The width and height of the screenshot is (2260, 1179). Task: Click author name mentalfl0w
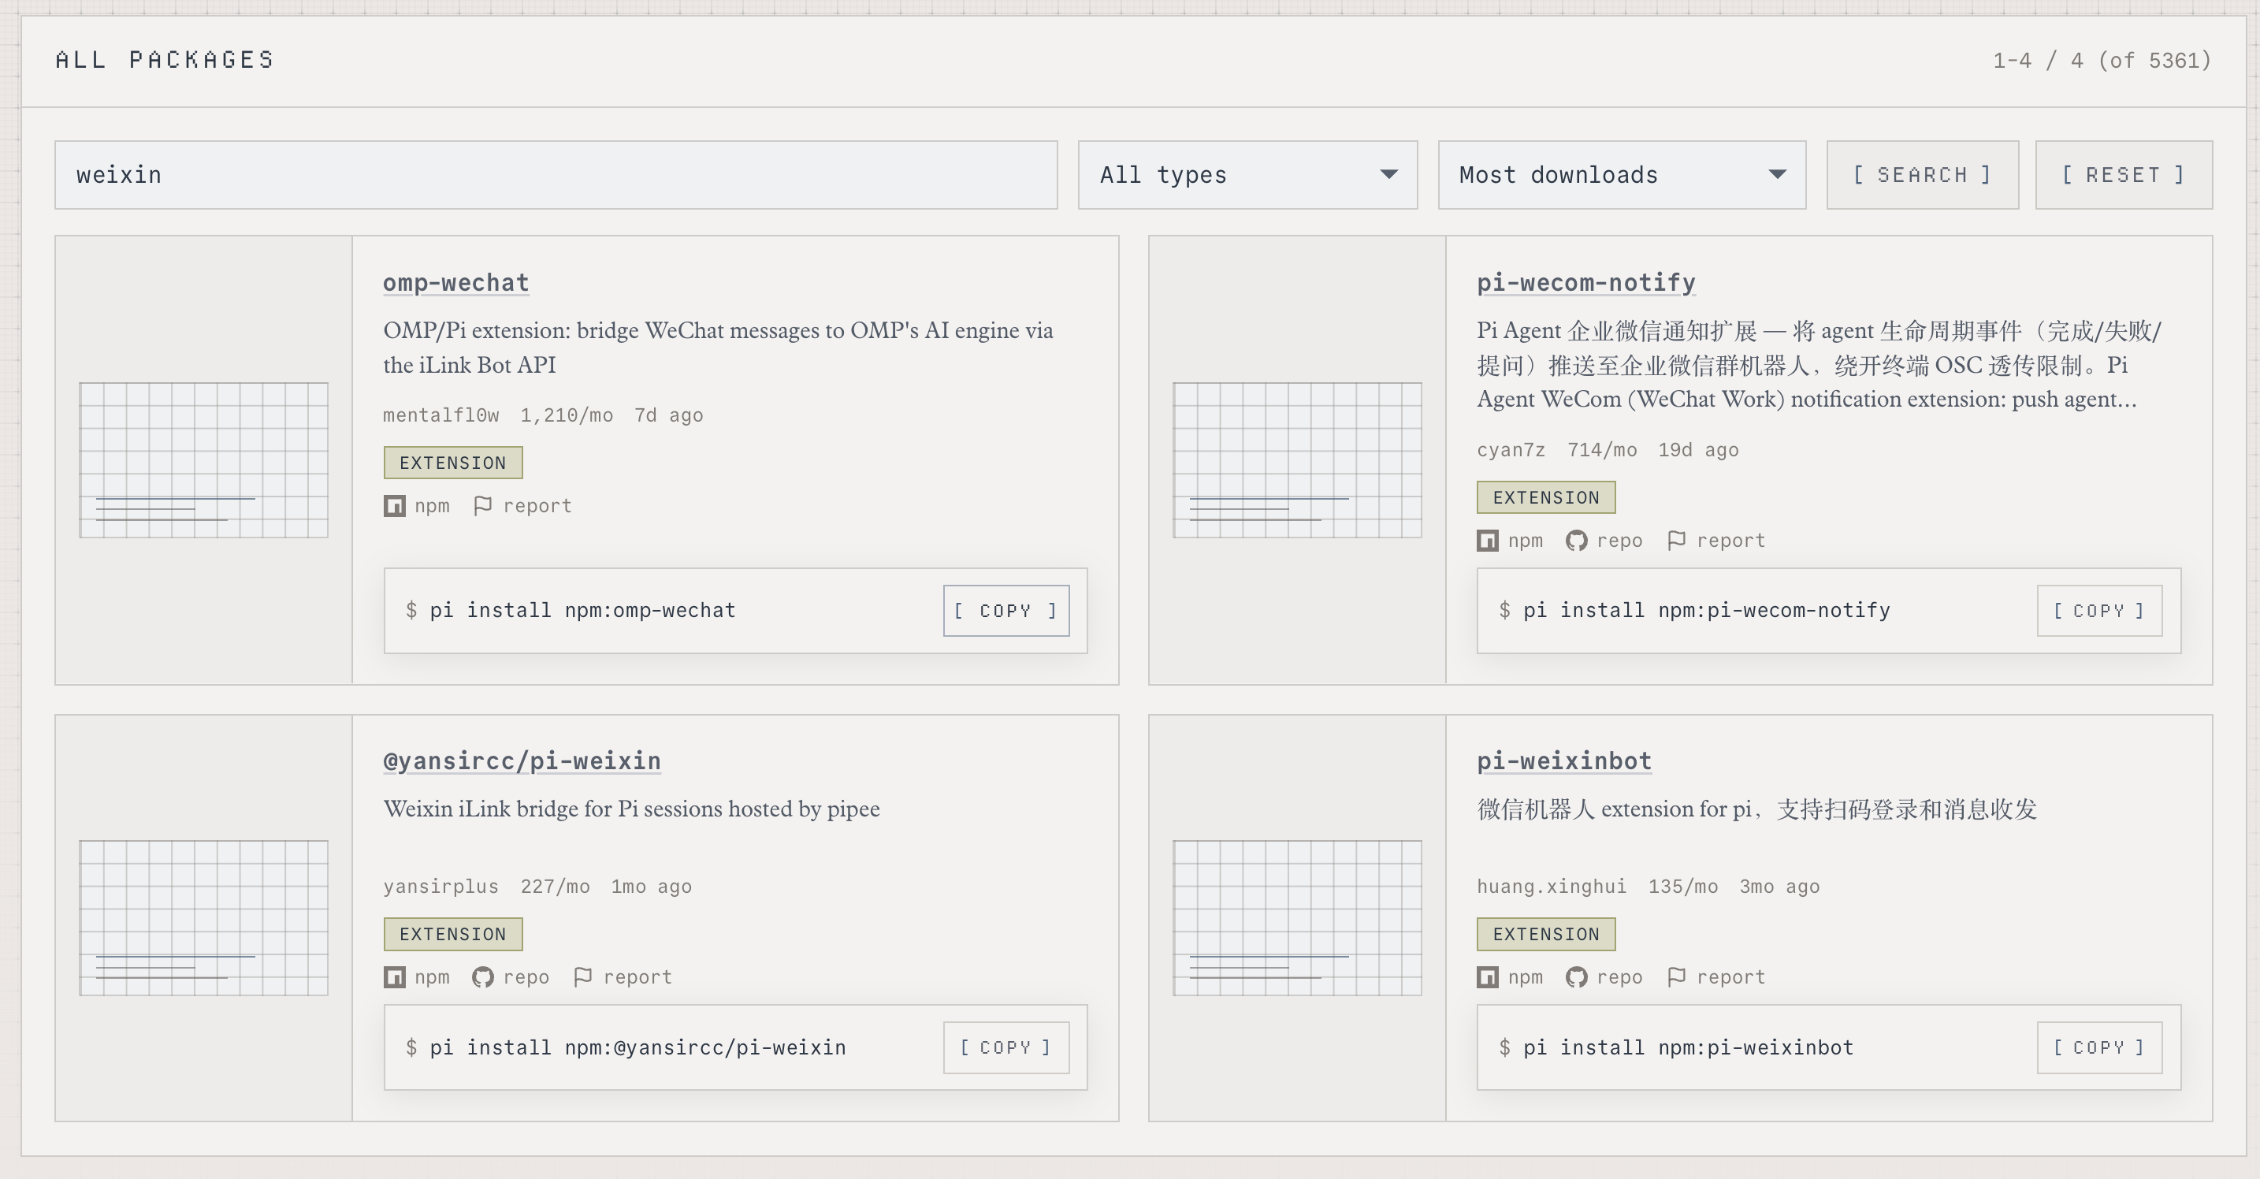441,416
